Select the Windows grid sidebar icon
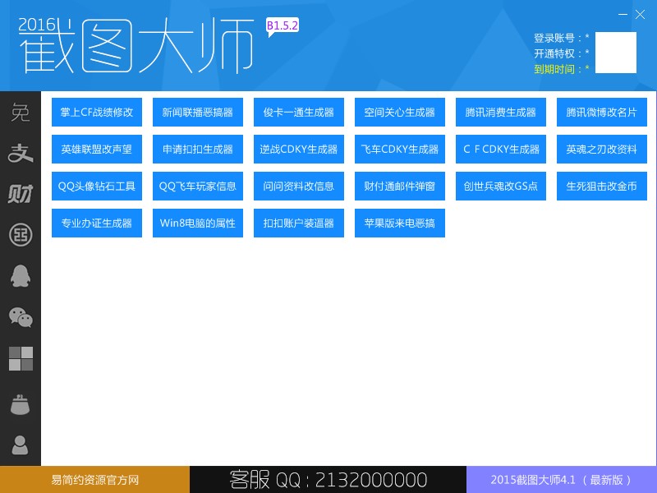The image size is (657, 493). [x=21, y=359]
